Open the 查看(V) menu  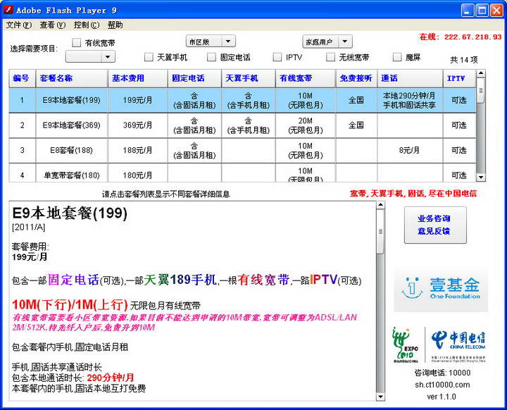(x=52, y=25)
